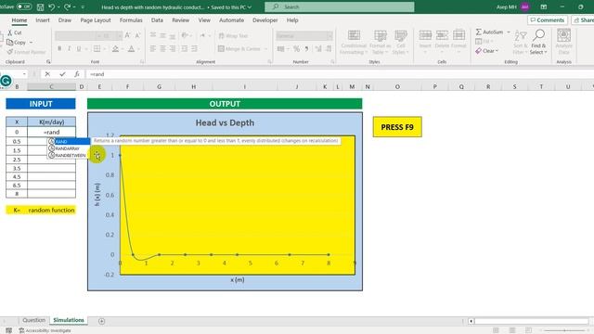Expand the Clipboard dialog launcher
This screenshot has height=334, width=594.
point(48,62)
